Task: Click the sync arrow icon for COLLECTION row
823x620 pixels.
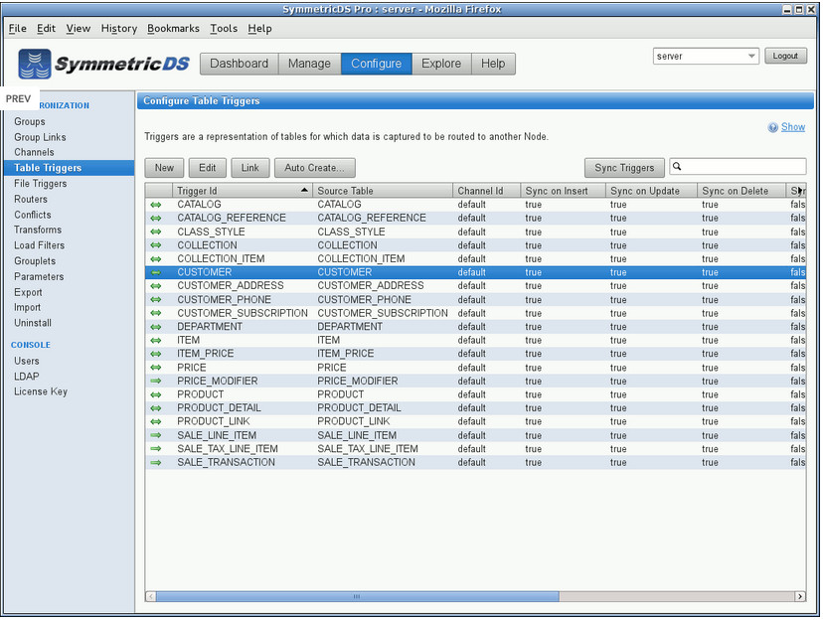Action: click(x=156, y=245)
